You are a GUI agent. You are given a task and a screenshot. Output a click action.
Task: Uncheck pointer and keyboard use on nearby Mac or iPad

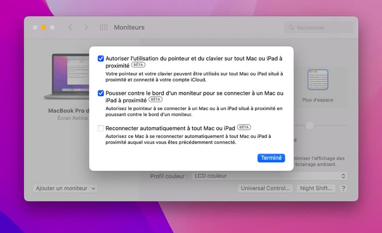[101, 59]
